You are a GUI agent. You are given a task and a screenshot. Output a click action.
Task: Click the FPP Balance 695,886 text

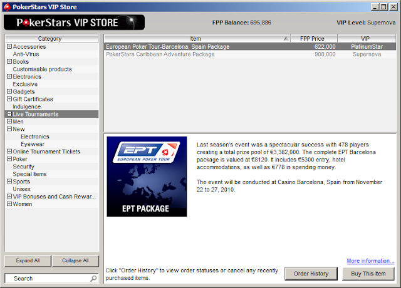[x=242, y=23]
